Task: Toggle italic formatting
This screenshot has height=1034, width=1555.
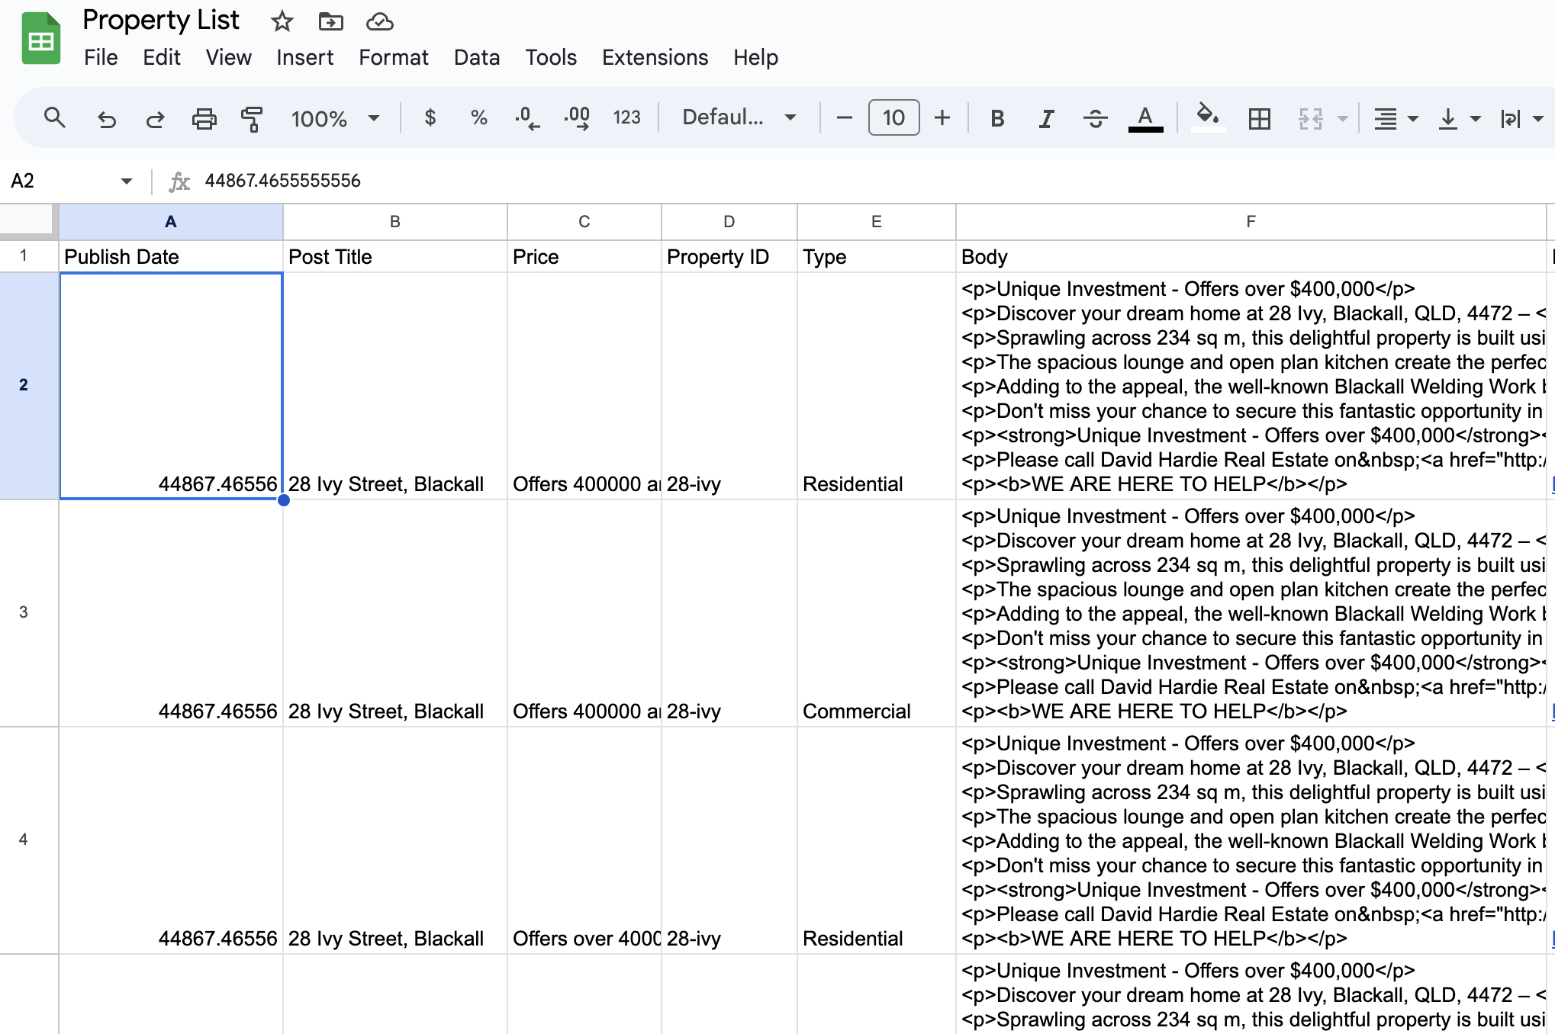Action: (1046, 118)
